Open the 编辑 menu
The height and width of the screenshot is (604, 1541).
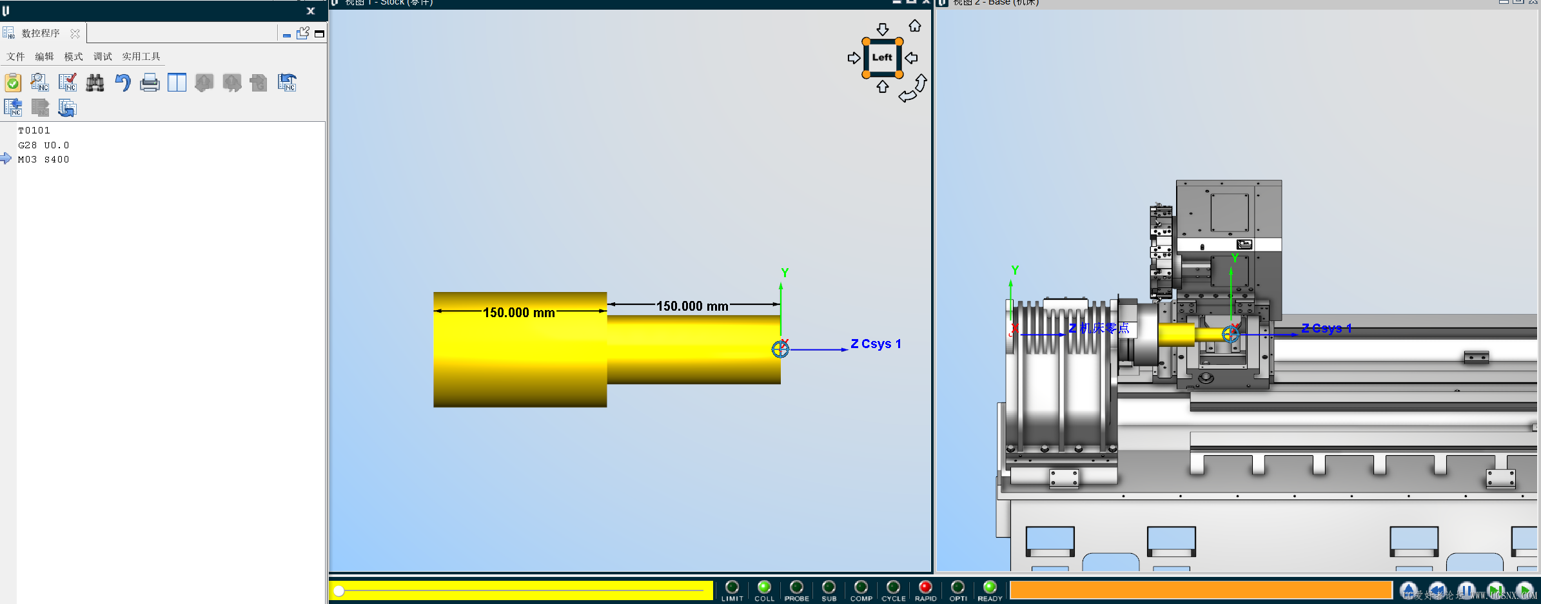[44, 57]
